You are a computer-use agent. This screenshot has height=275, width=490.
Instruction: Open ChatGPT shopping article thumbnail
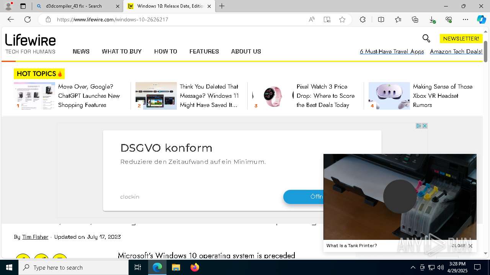tap(34, 96)
